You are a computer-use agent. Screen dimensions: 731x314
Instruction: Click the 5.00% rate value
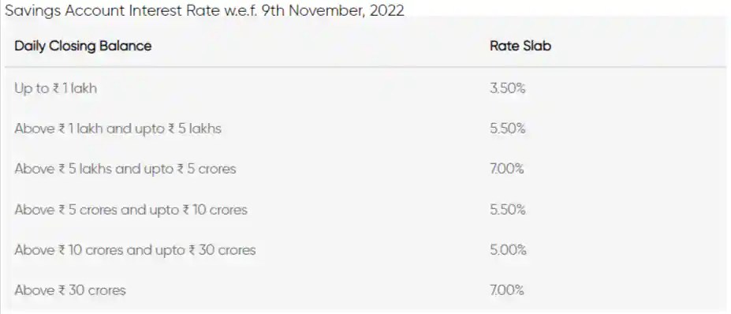coord(508,250)
